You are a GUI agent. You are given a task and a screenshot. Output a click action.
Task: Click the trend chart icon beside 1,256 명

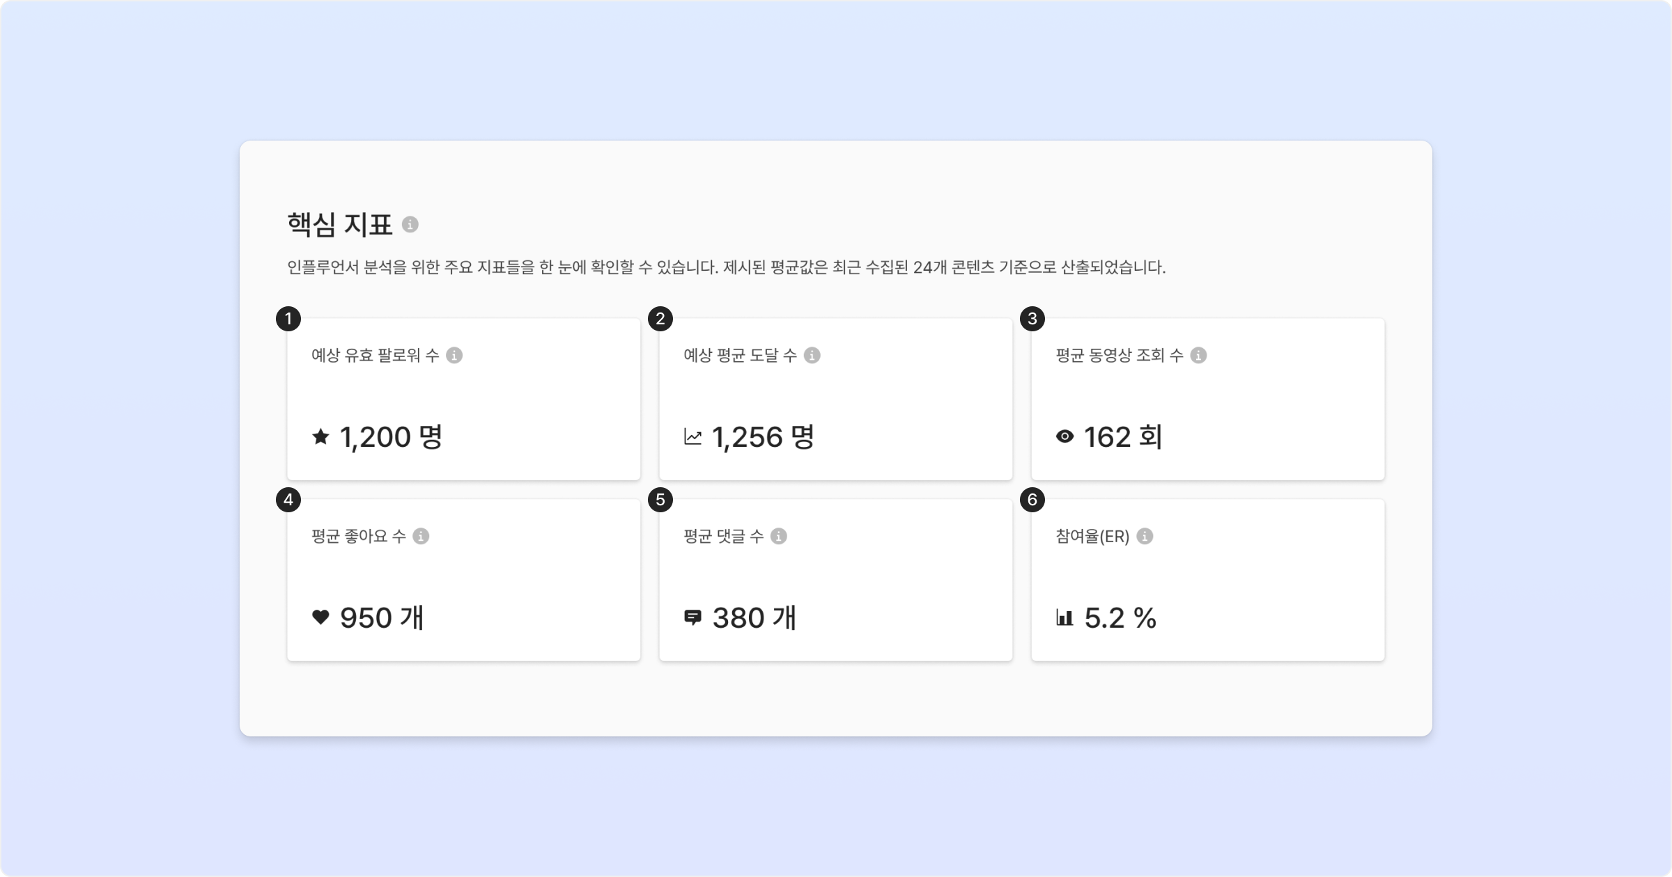point(692,437)
